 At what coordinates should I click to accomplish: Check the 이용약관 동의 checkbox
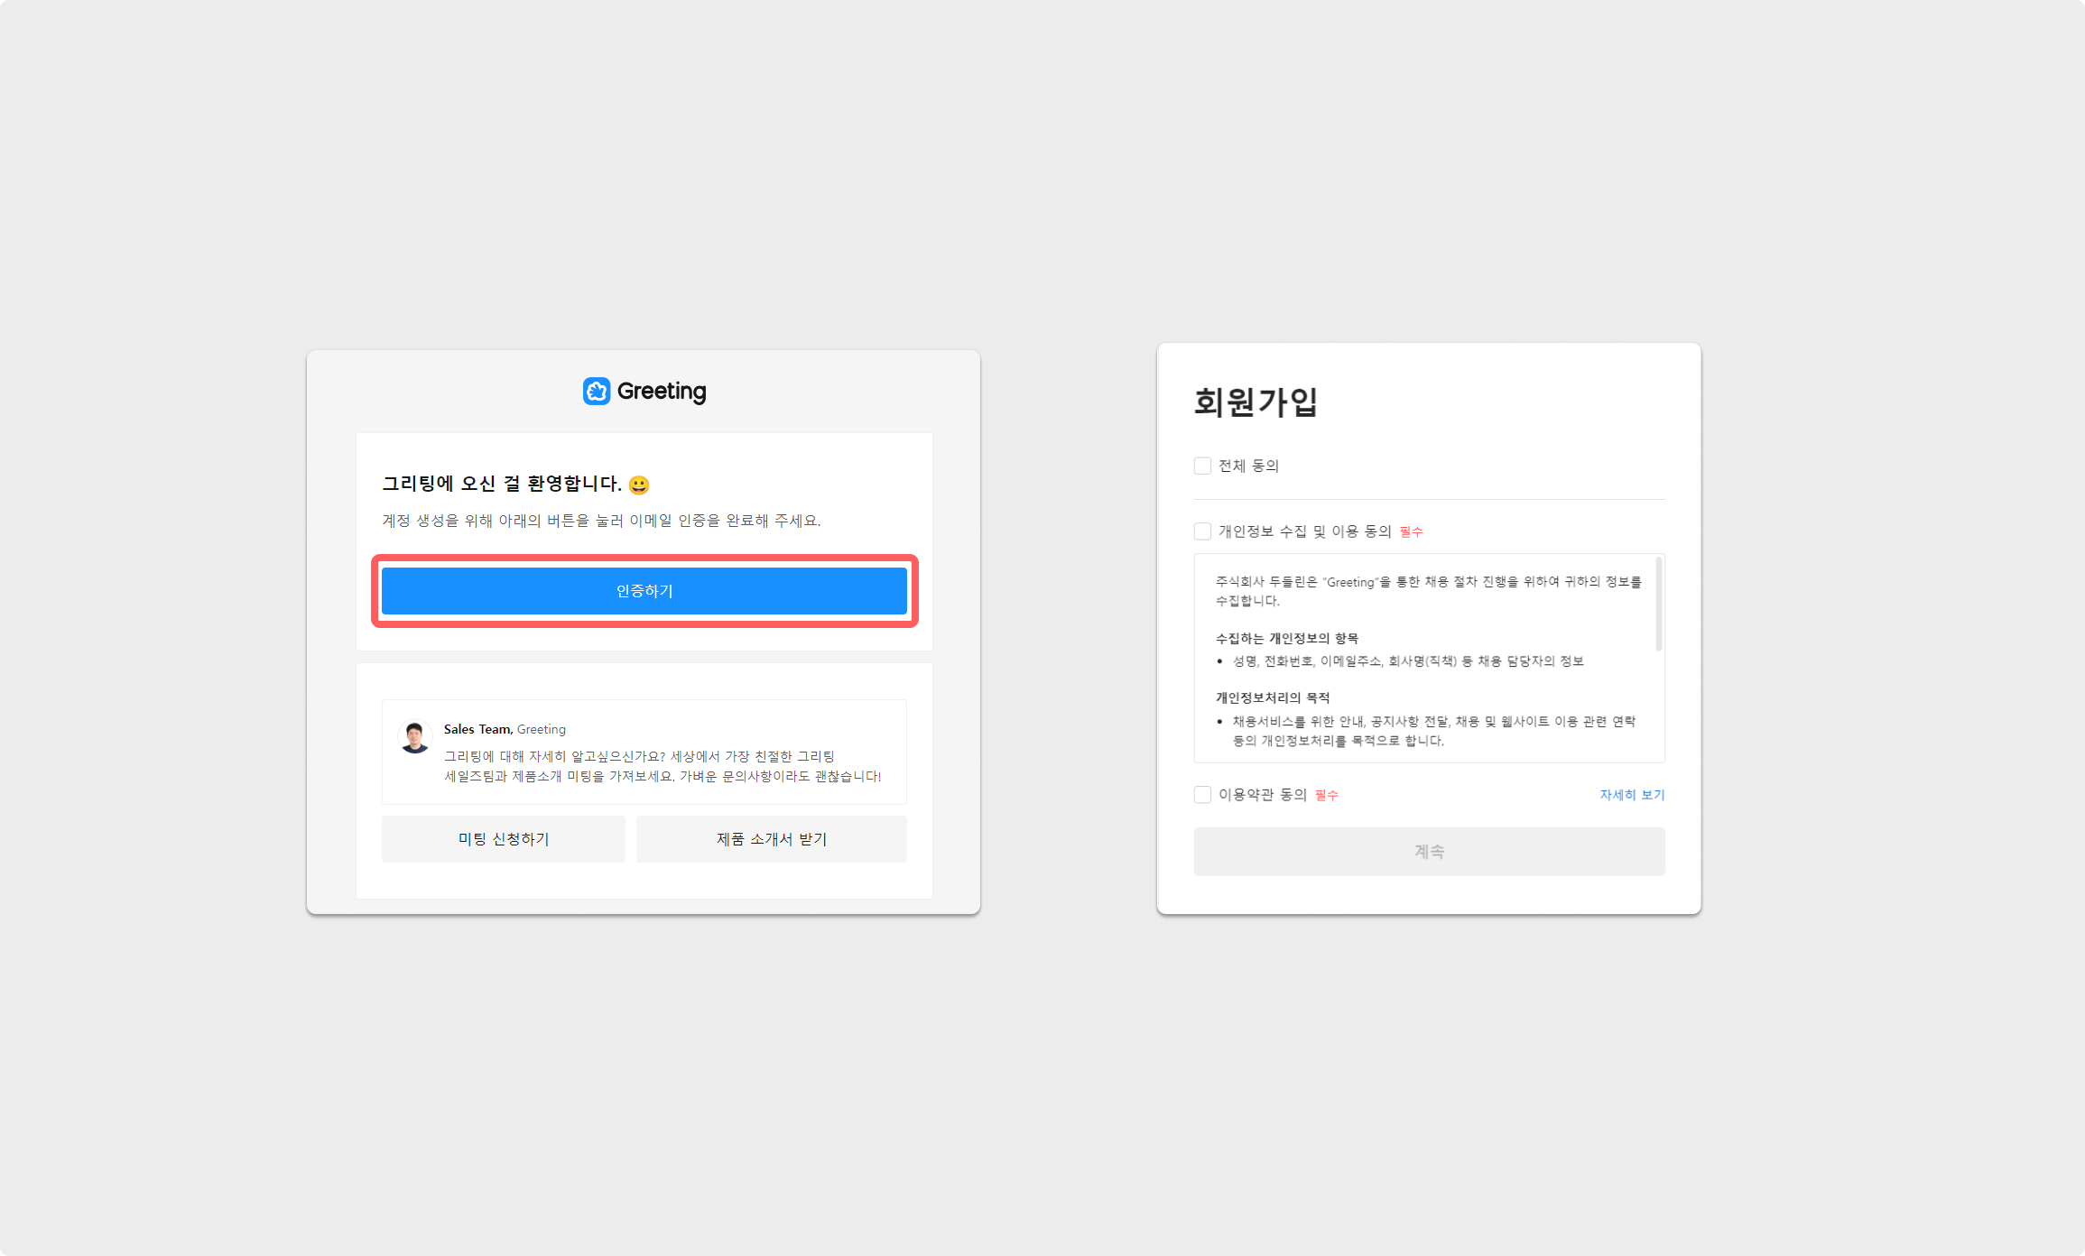click(x=1202, y=795)
